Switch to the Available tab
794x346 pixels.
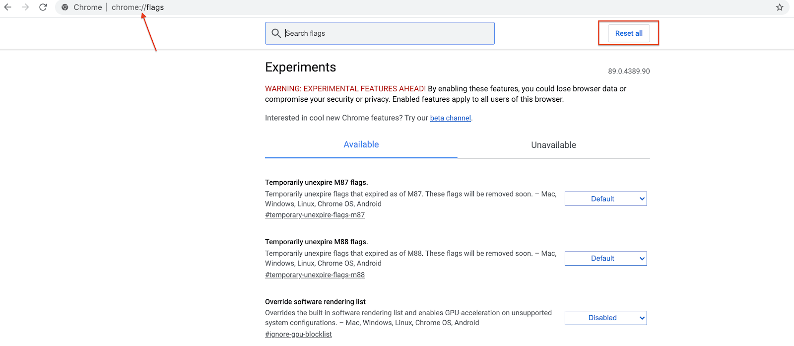361,145
